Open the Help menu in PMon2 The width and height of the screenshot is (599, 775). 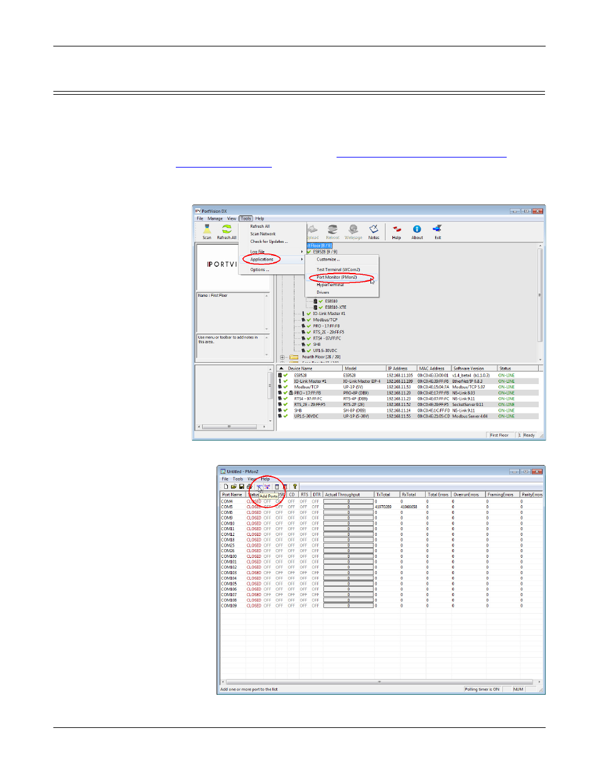coord(266,479)
